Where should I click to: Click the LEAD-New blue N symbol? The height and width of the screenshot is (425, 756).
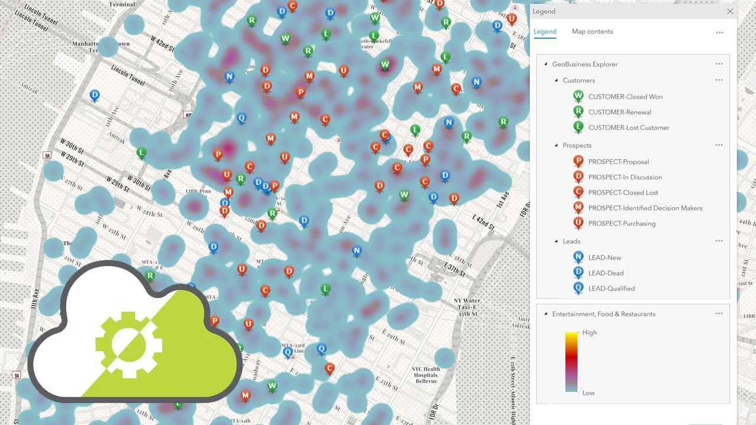click(578, 257)
